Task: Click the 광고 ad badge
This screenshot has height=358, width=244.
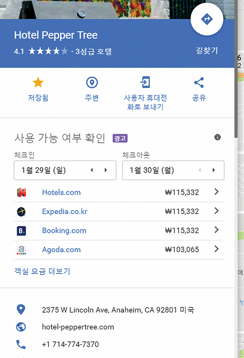Action: (120, 138)
